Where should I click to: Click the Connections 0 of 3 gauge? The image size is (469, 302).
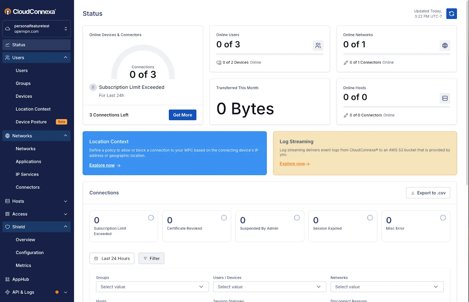(143, 62)
